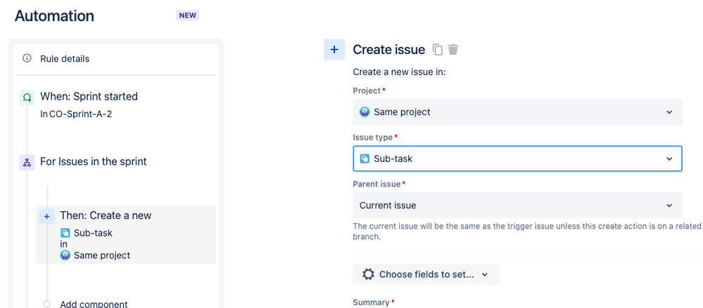Click the Rule details info icon
This screenshot has width=703, height=308.
27,58
